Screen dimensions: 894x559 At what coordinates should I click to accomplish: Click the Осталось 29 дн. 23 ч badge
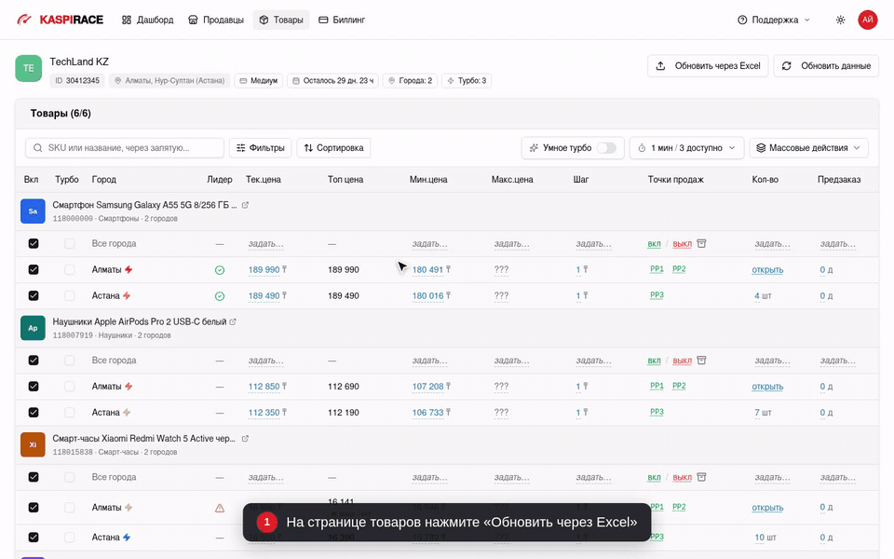333,80
